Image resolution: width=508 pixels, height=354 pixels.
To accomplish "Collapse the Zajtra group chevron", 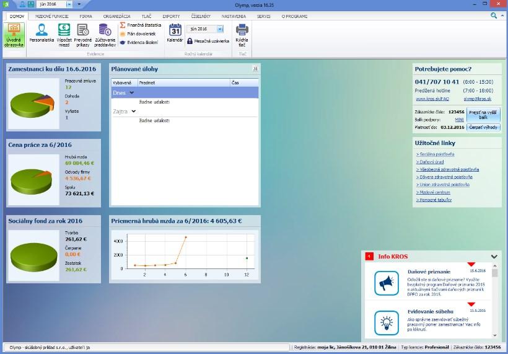I will point(133,111).
